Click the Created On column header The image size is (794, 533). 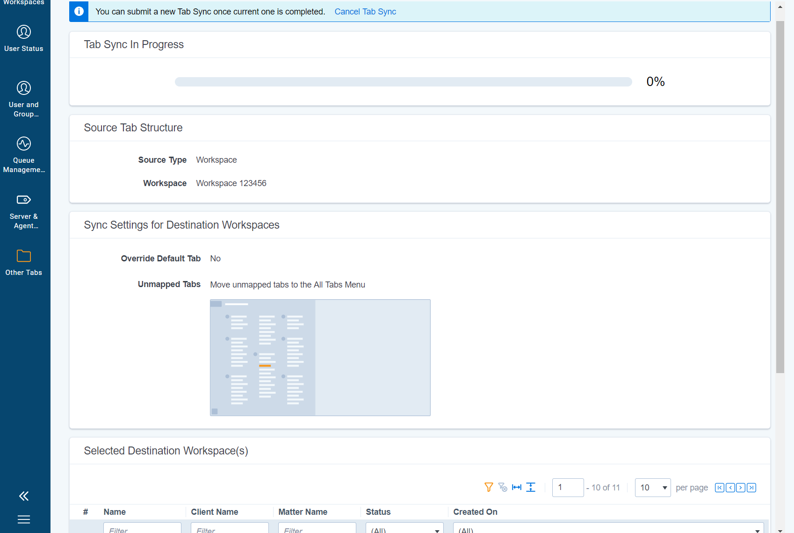pyautogui.click(x=475, y=512)
